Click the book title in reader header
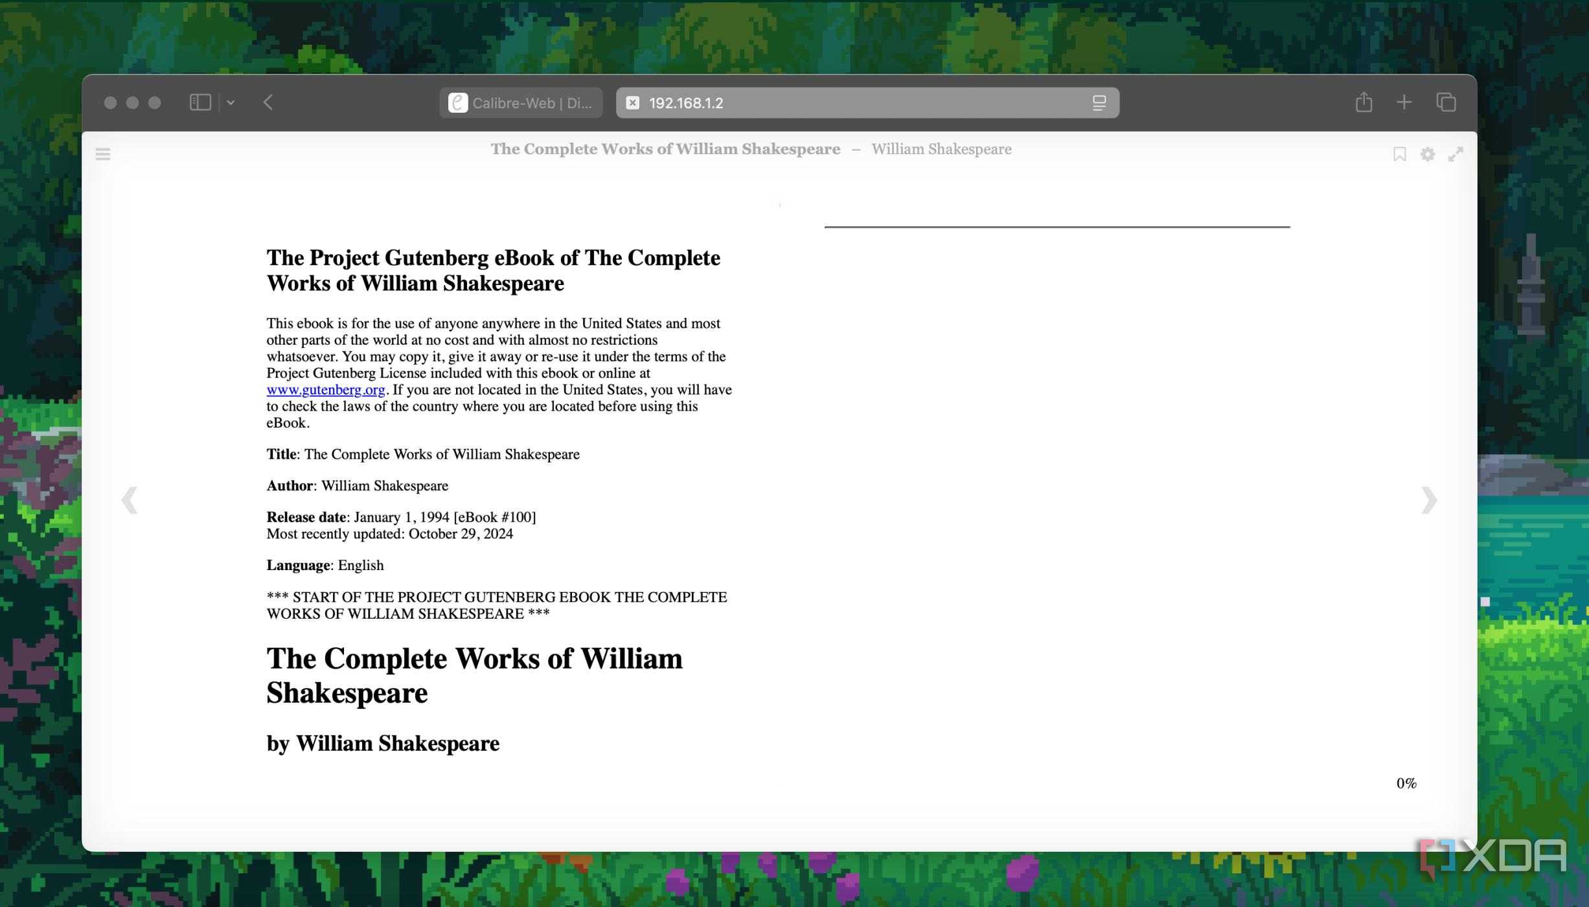The height and width of the screenshot is (907, 1589). click(x=665, y=149)
